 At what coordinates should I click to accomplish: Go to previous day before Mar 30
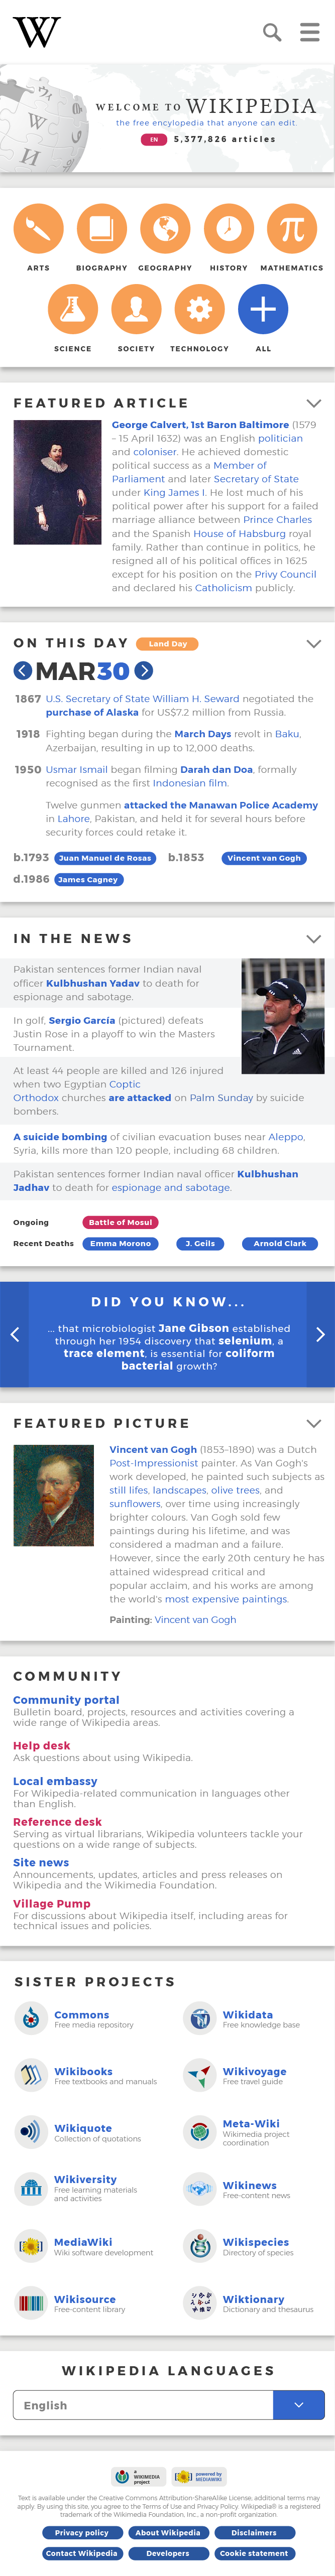point(23,671)
